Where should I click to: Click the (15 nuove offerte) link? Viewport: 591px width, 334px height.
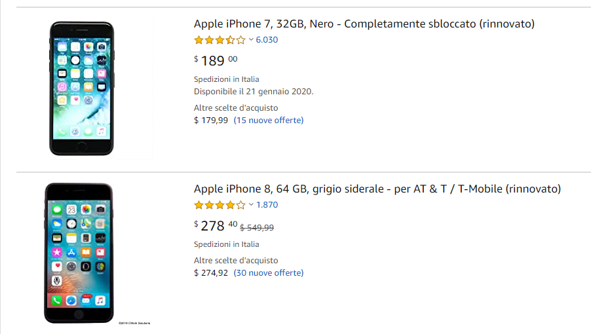[269, 120]
